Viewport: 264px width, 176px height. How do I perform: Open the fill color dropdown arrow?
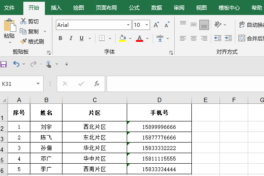pyautogui.click(x=130, y=38)
